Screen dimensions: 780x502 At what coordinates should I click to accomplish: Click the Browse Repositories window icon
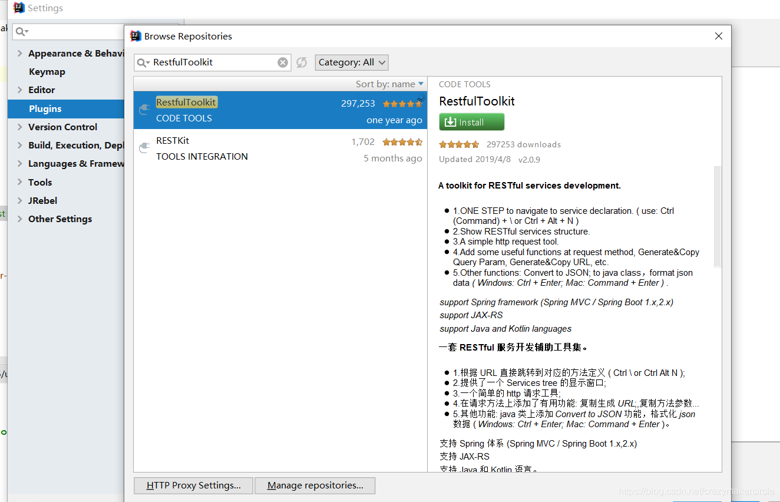(135, 36)
